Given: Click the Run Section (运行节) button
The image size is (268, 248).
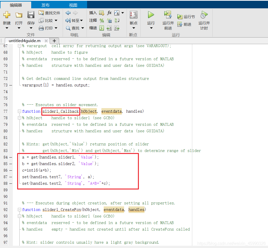Looking at the screenshot, I should [186, 17].
